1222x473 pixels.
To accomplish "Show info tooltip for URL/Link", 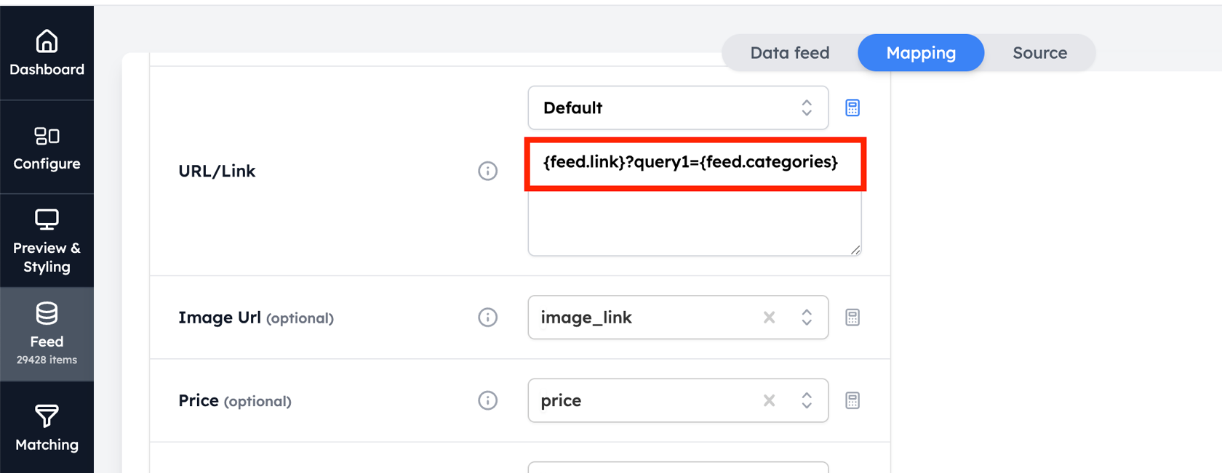I will (487, 171).
